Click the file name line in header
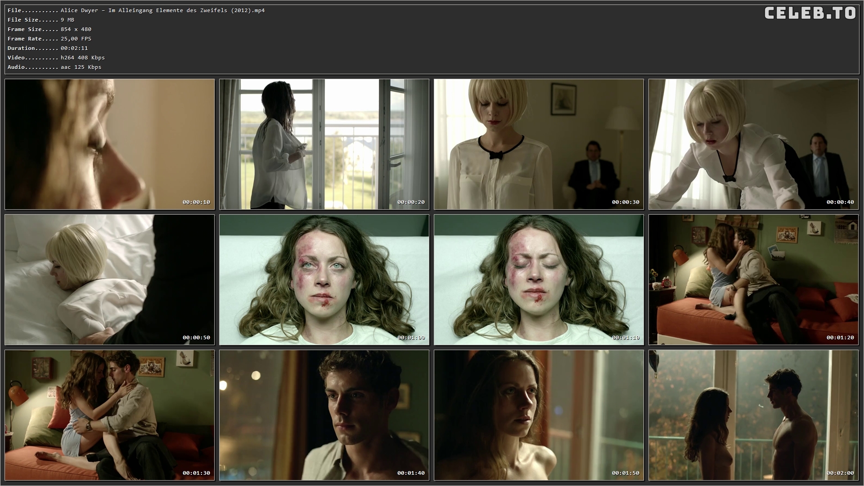This screenshot has height=486, width=864. click(136, 10)
